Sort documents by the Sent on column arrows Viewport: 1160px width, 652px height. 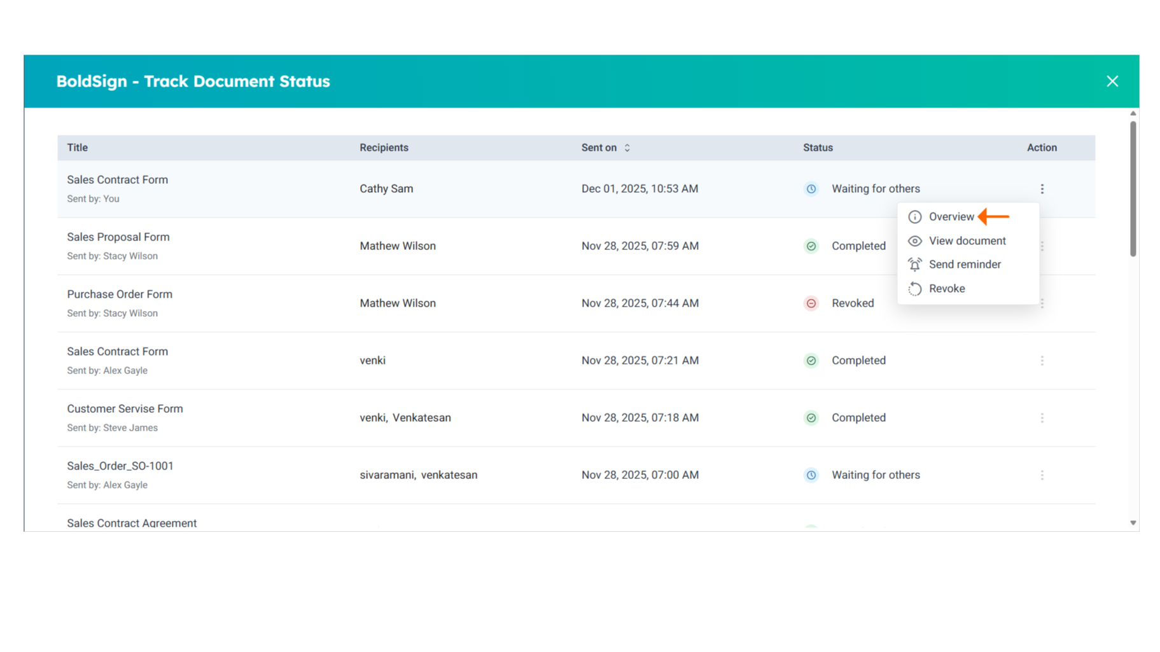pos(627,148)
